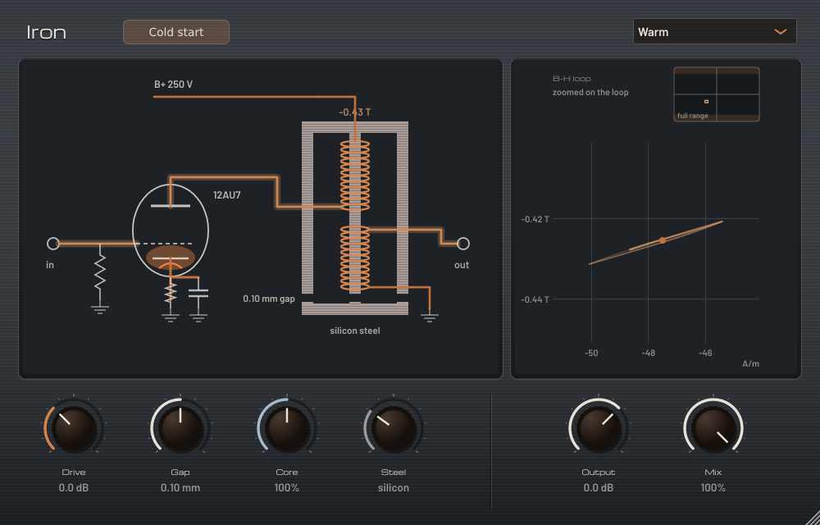Click the Drive value 0.0 dB
Viewport: 820px width, 525px height.
click(74, 488)
